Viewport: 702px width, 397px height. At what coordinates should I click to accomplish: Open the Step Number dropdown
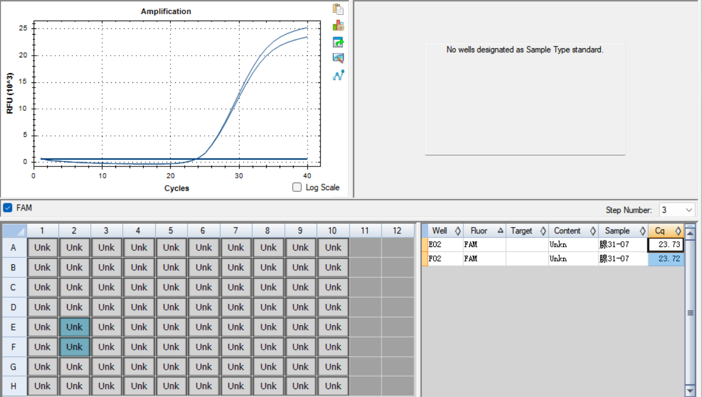coord(677,210)
